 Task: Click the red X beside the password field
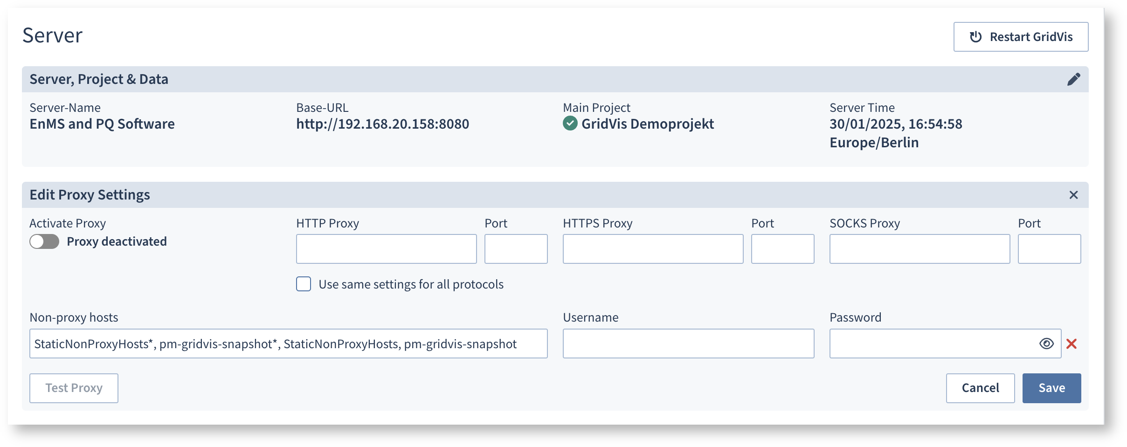click(1072, 344)
